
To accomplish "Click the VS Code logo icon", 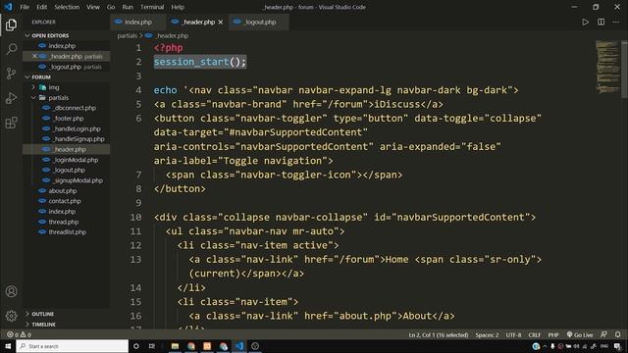I will click(x=8, y=7).
